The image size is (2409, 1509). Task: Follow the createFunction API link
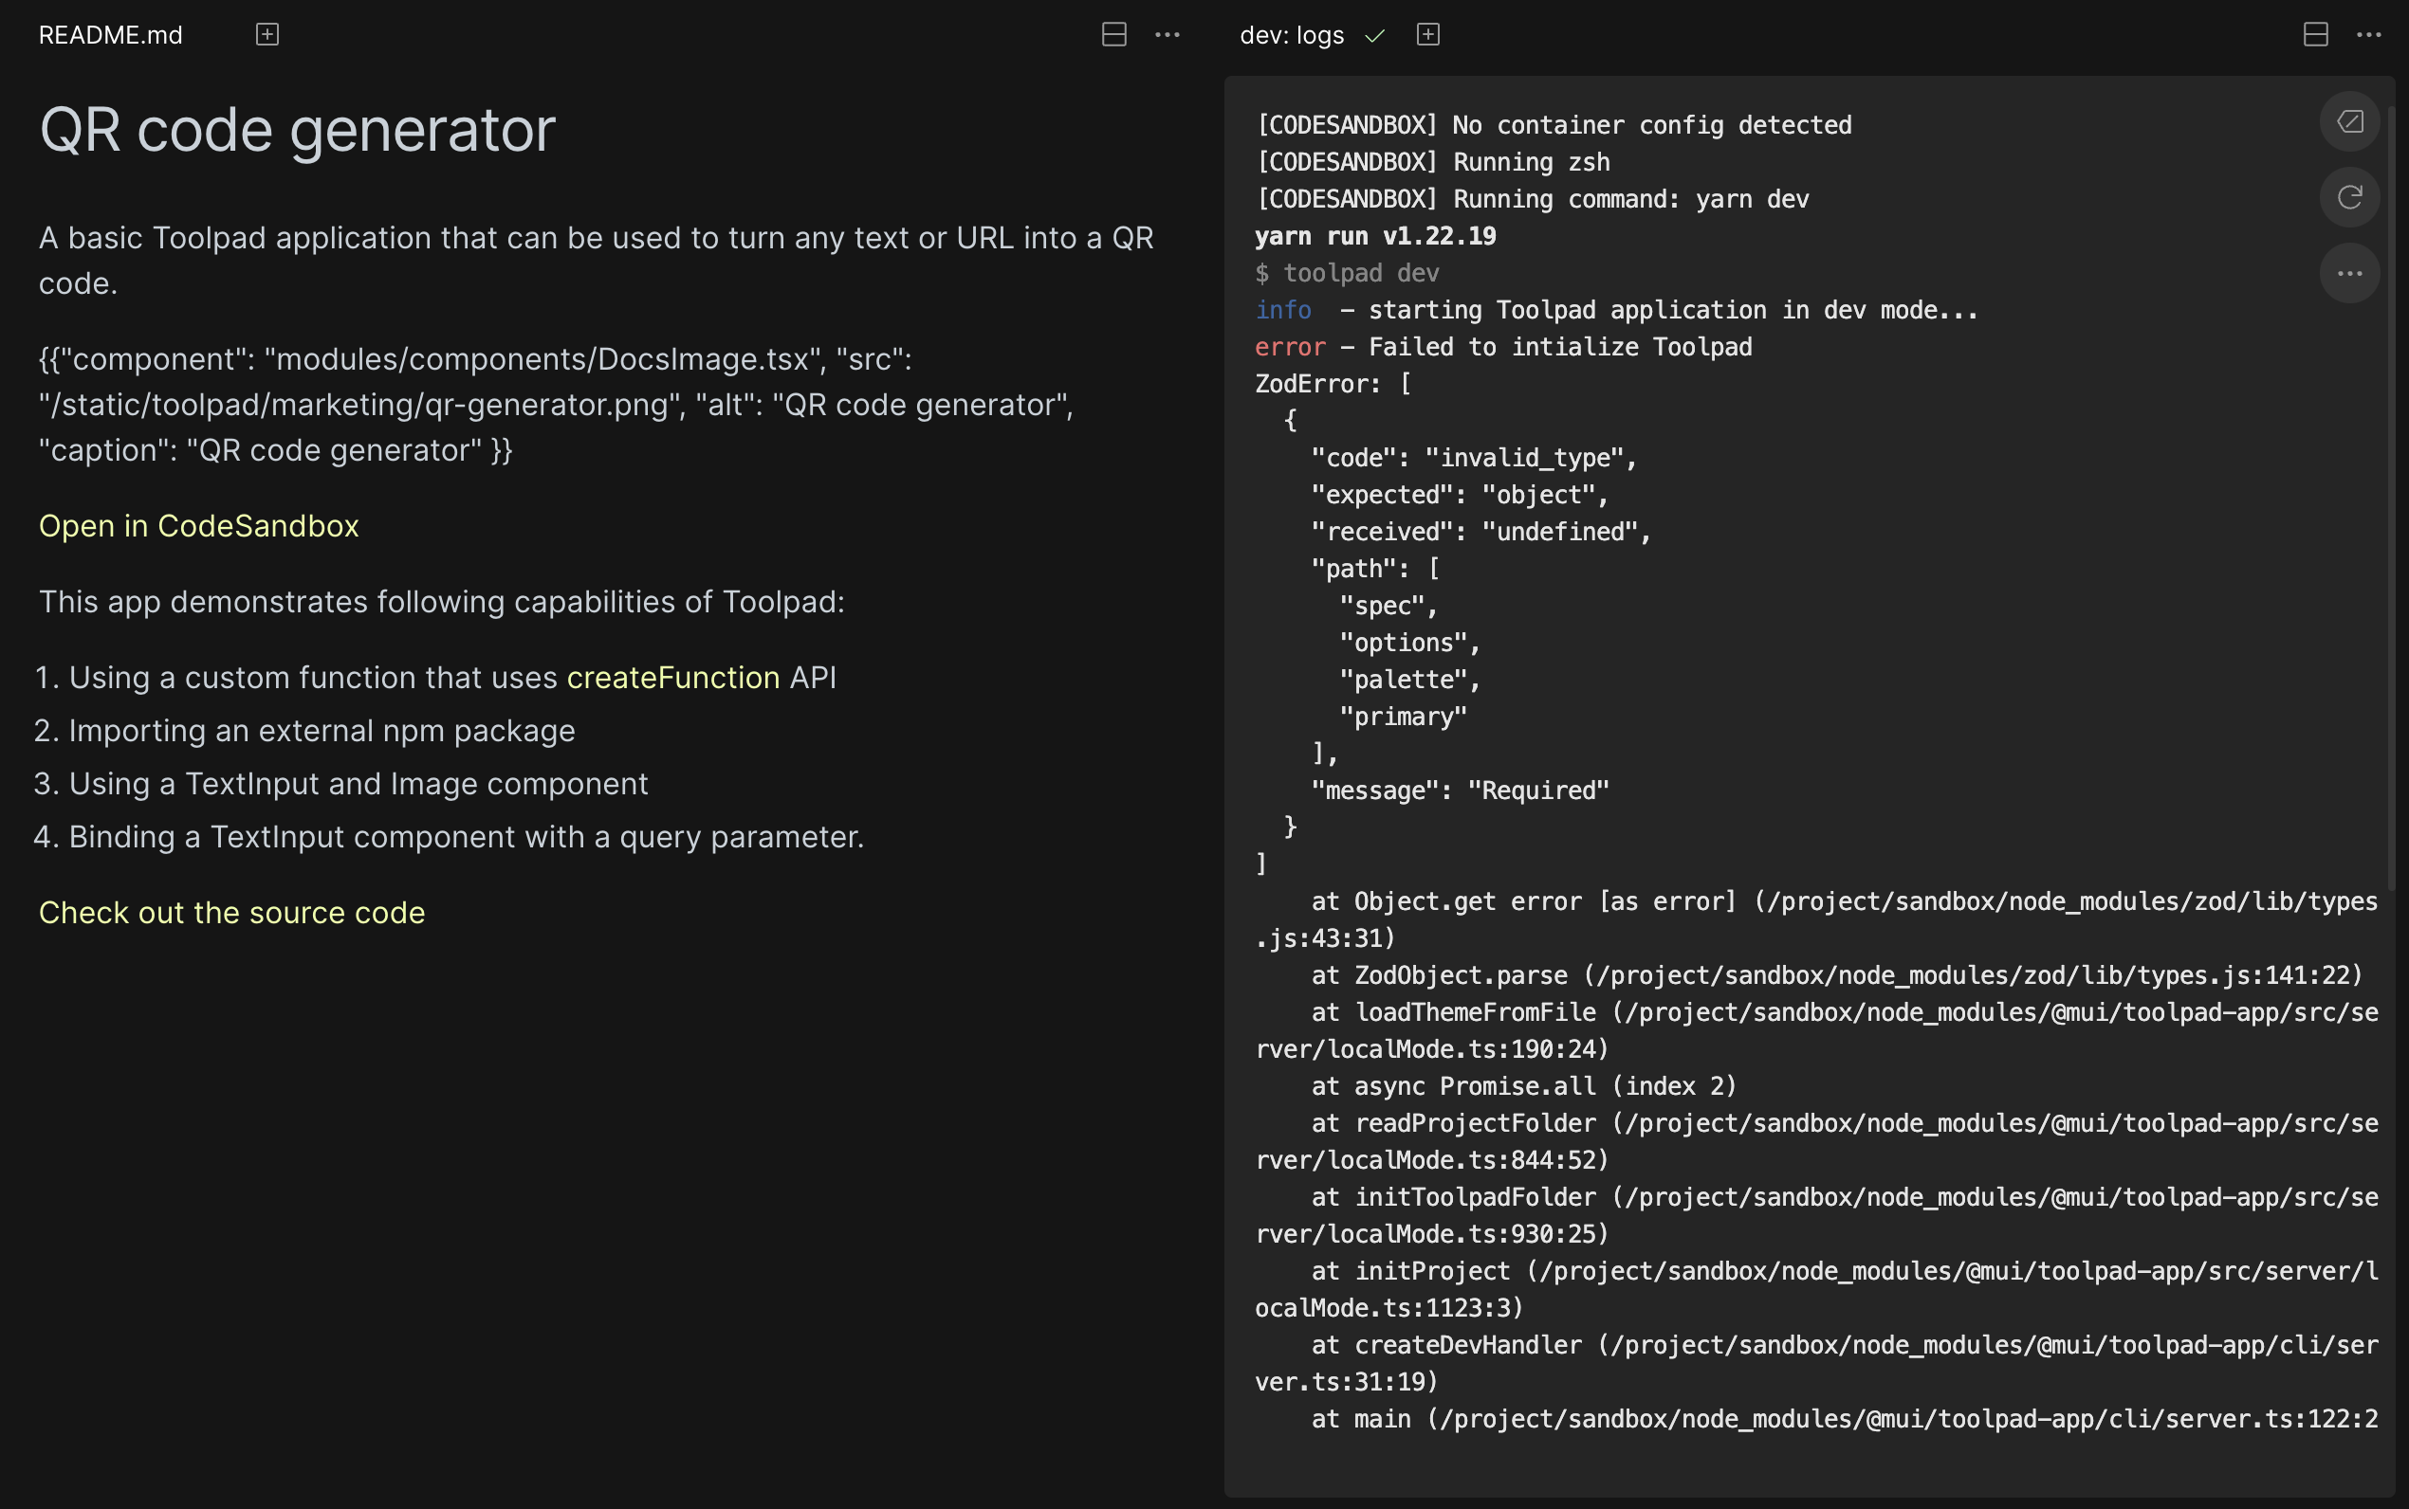(671, 678)
